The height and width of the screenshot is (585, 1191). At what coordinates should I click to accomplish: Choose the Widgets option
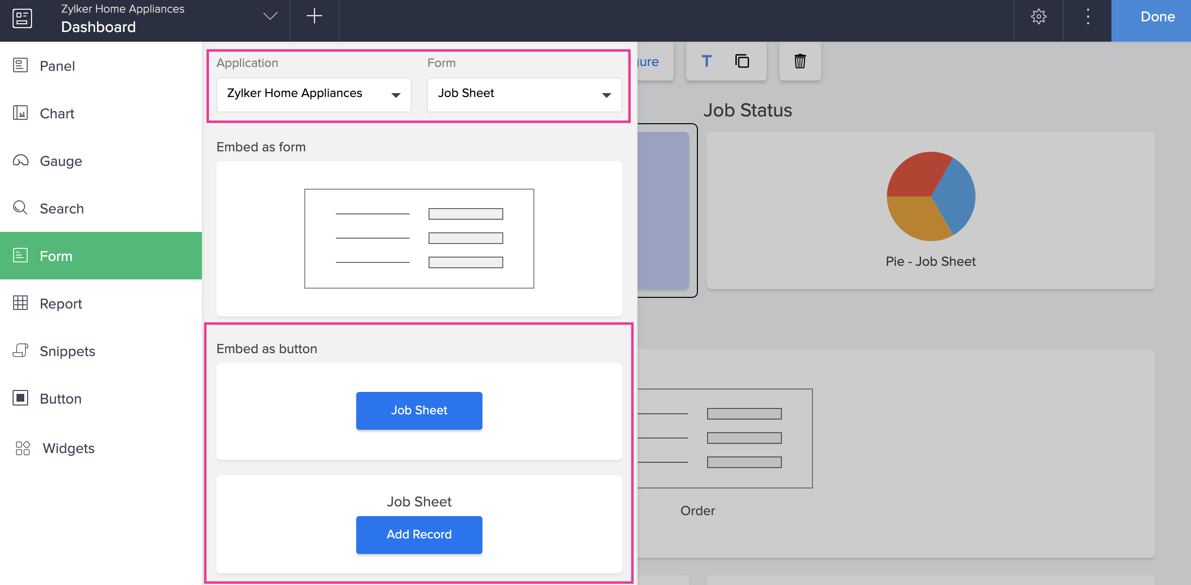click(x=68, y=448)
